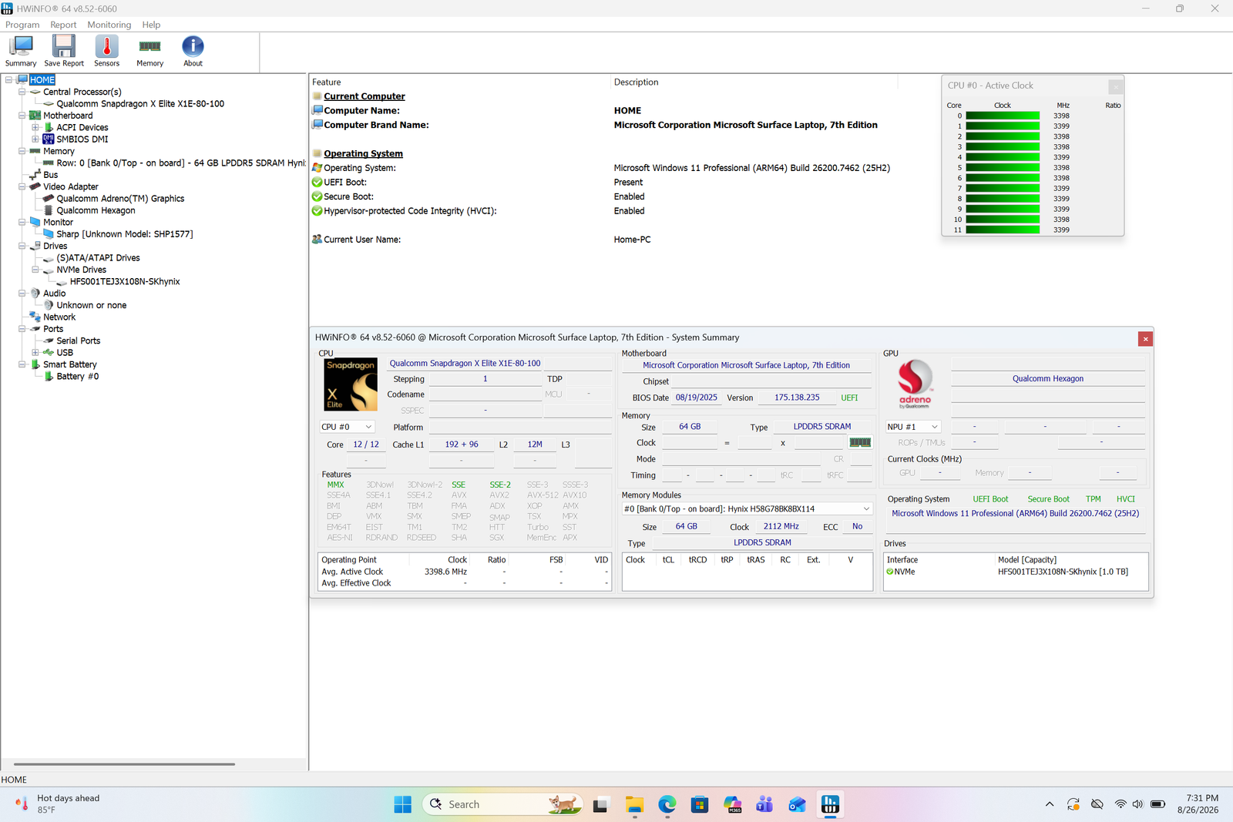Open Microsoft 365 from the taskbar

pyautogui.click(x=733, y=804)
